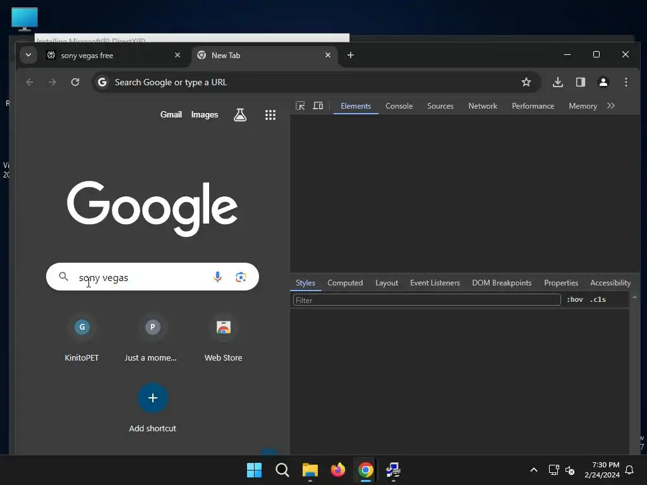
Task: Click the Google logo
Action: point(152,208)
